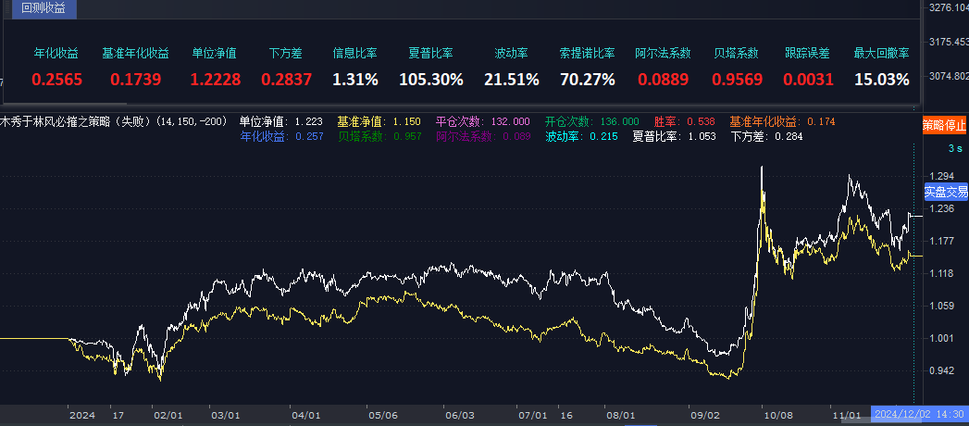This screenshot has height=426, width=969.
Task: Select the 年化收益 value 0.2565
Action: (x=56, y=79)
